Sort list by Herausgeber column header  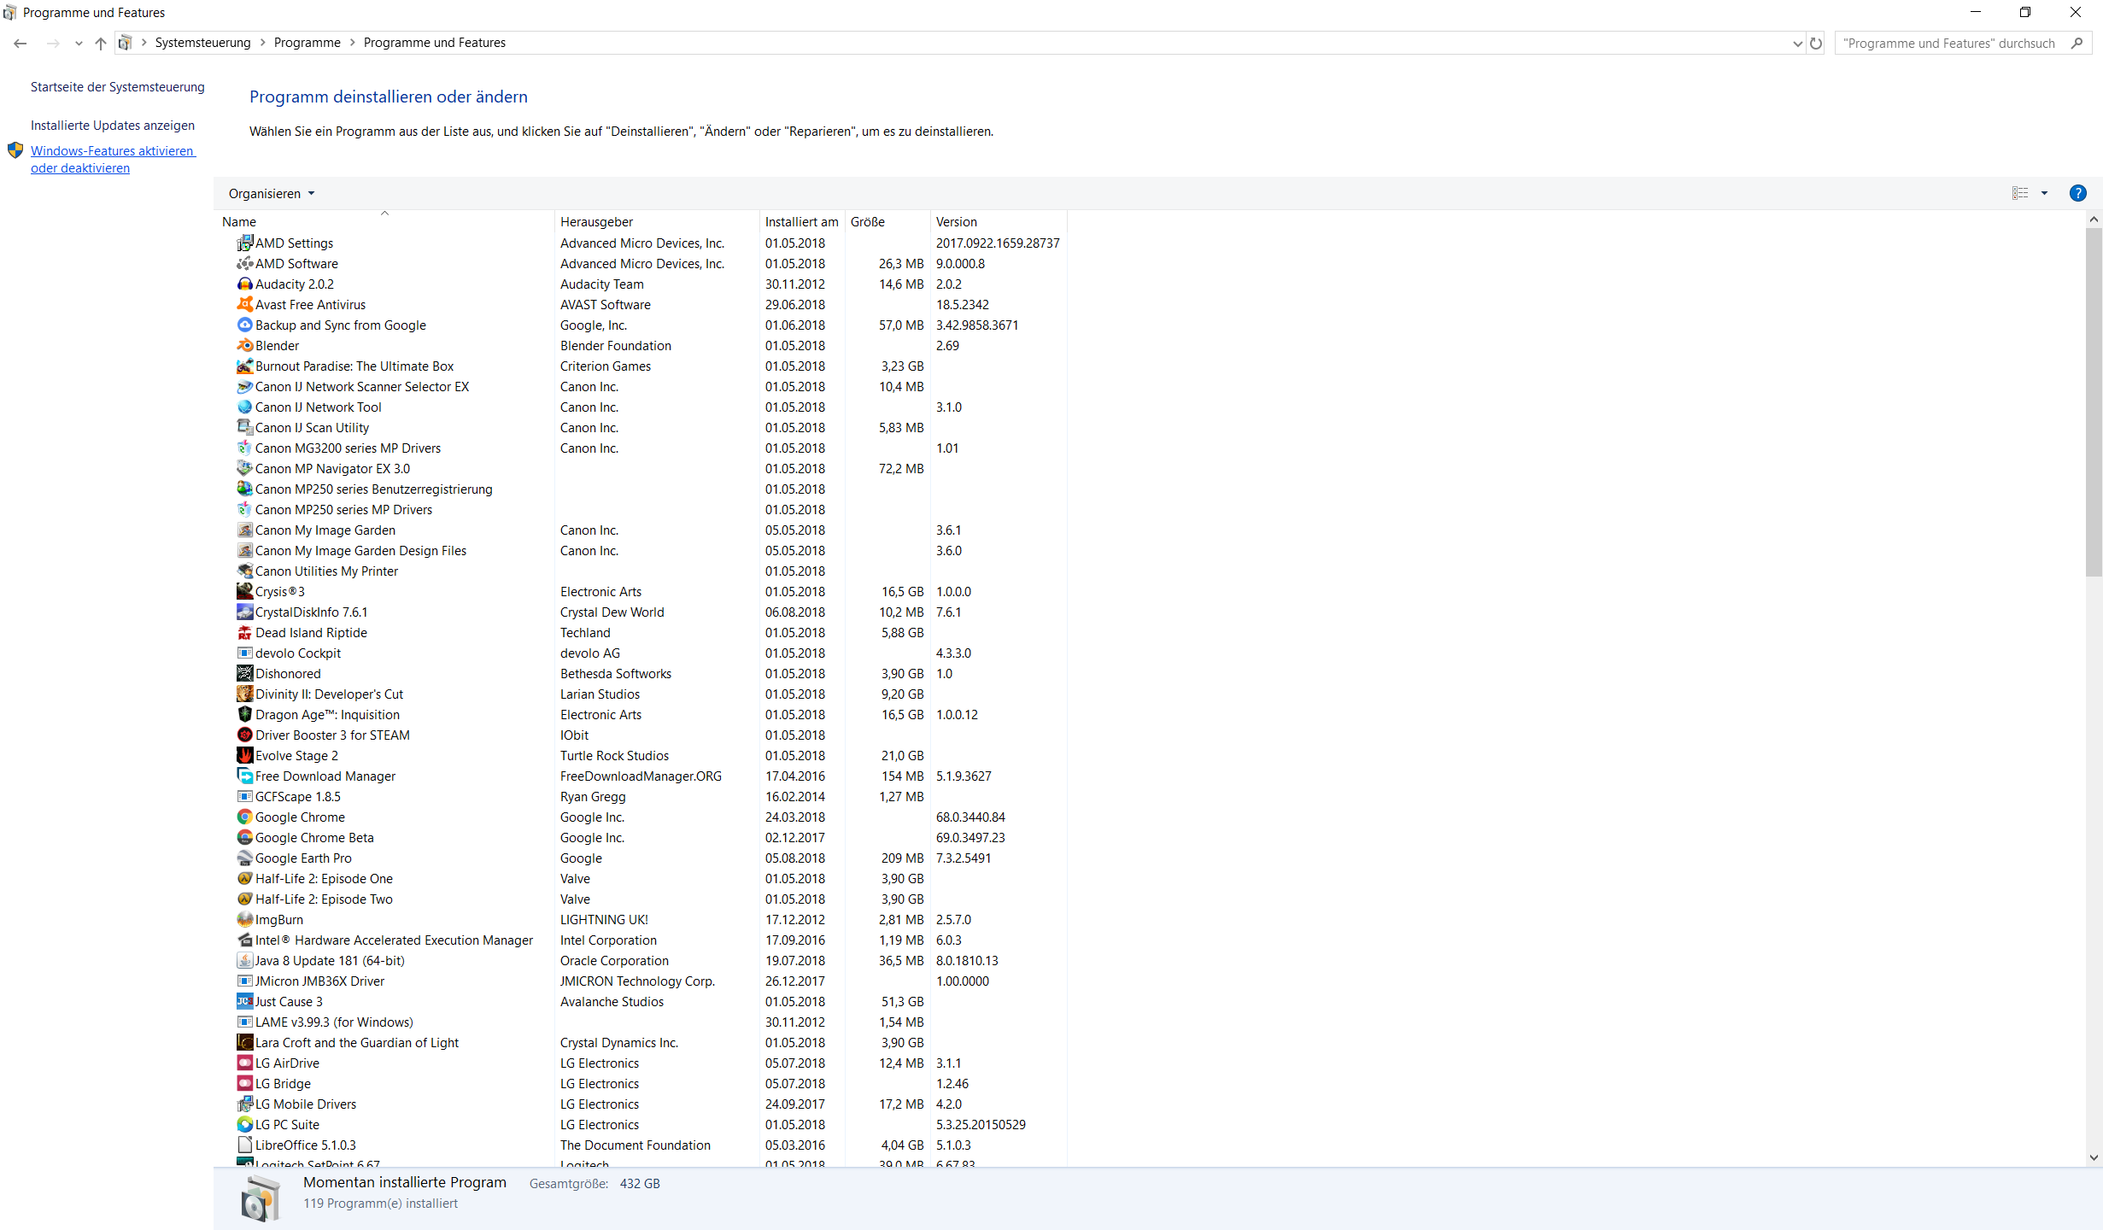(x=657, y=221)
